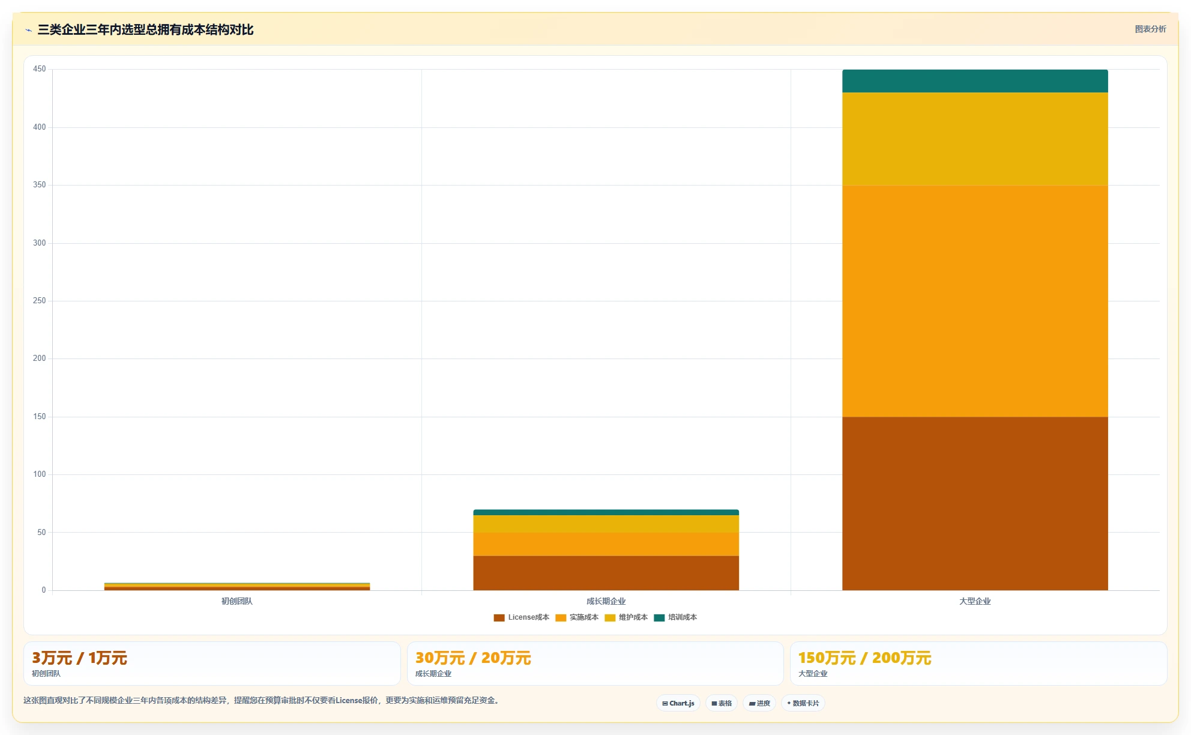Click the 成长期企业 License成本 bar segment
Viewport: 1191px width, 735px height.
pos(606,573)
